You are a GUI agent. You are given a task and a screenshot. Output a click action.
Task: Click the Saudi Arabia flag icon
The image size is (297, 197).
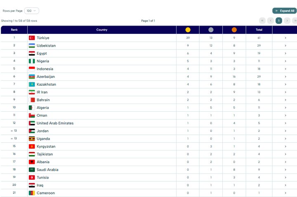pos(32,170)
